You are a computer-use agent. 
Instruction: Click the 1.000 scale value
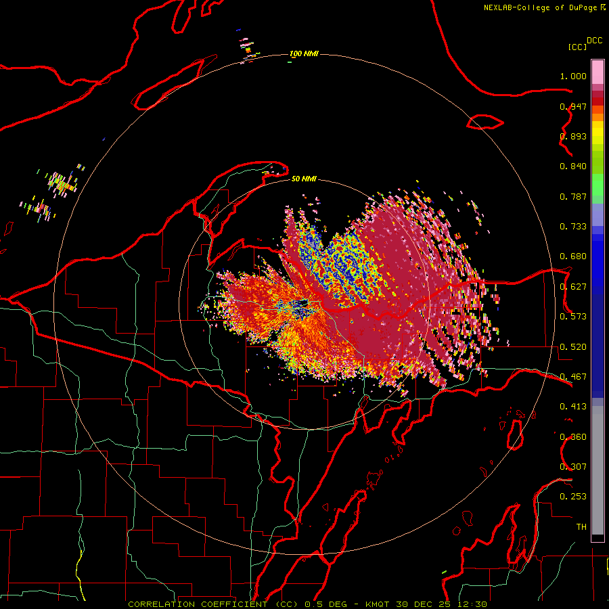tap(573, 76)
